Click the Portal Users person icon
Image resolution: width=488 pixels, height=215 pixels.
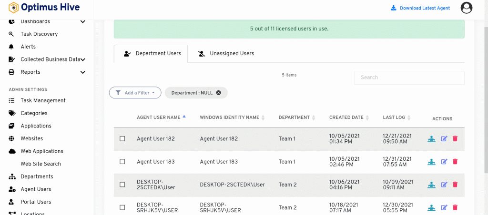click(11, 202)
